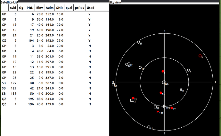The width and height of the screenshot is (221, 136).
Task: Select SB row with svid 137
Action: pos(55,94)
